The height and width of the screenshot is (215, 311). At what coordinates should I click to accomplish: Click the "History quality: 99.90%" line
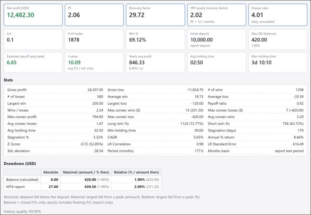(x=22, y=211)
